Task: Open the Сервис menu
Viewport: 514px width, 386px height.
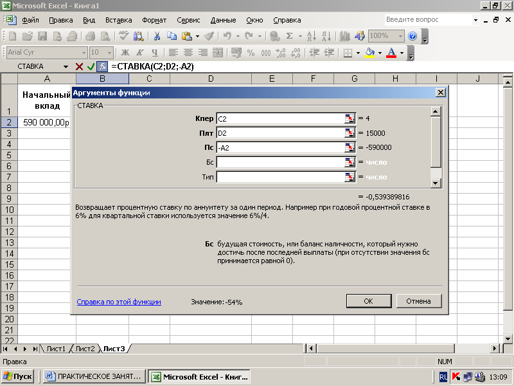Action: (188, 20)
